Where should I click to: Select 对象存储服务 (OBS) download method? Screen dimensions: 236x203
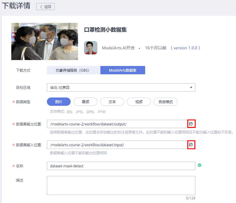tap(73, 70)
